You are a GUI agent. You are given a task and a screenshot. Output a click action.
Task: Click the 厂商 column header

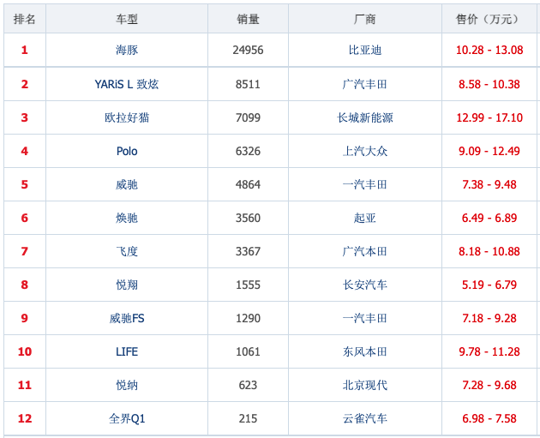365,19
